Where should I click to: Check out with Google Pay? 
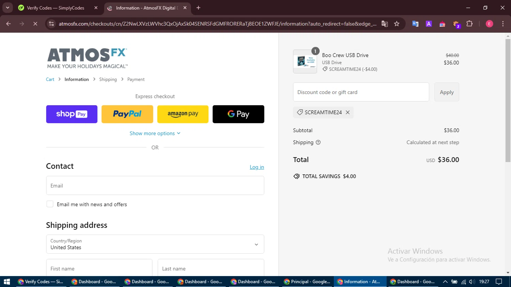[x=238, y=114]
